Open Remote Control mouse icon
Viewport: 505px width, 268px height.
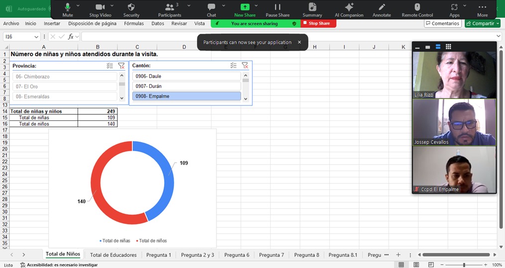tap(417, 7)
